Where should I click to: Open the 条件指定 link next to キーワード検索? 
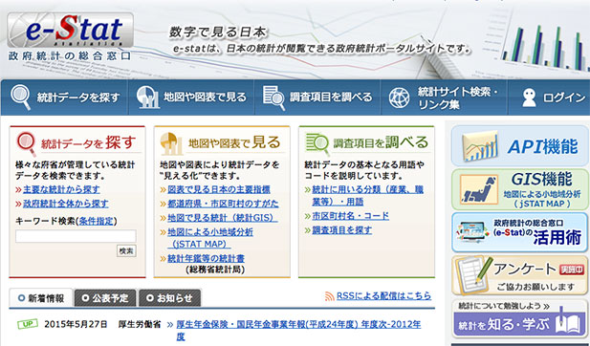(x=97, y=221)
